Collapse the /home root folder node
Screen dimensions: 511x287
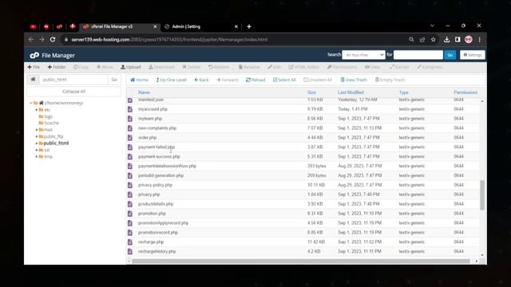(x=31, y=103)
